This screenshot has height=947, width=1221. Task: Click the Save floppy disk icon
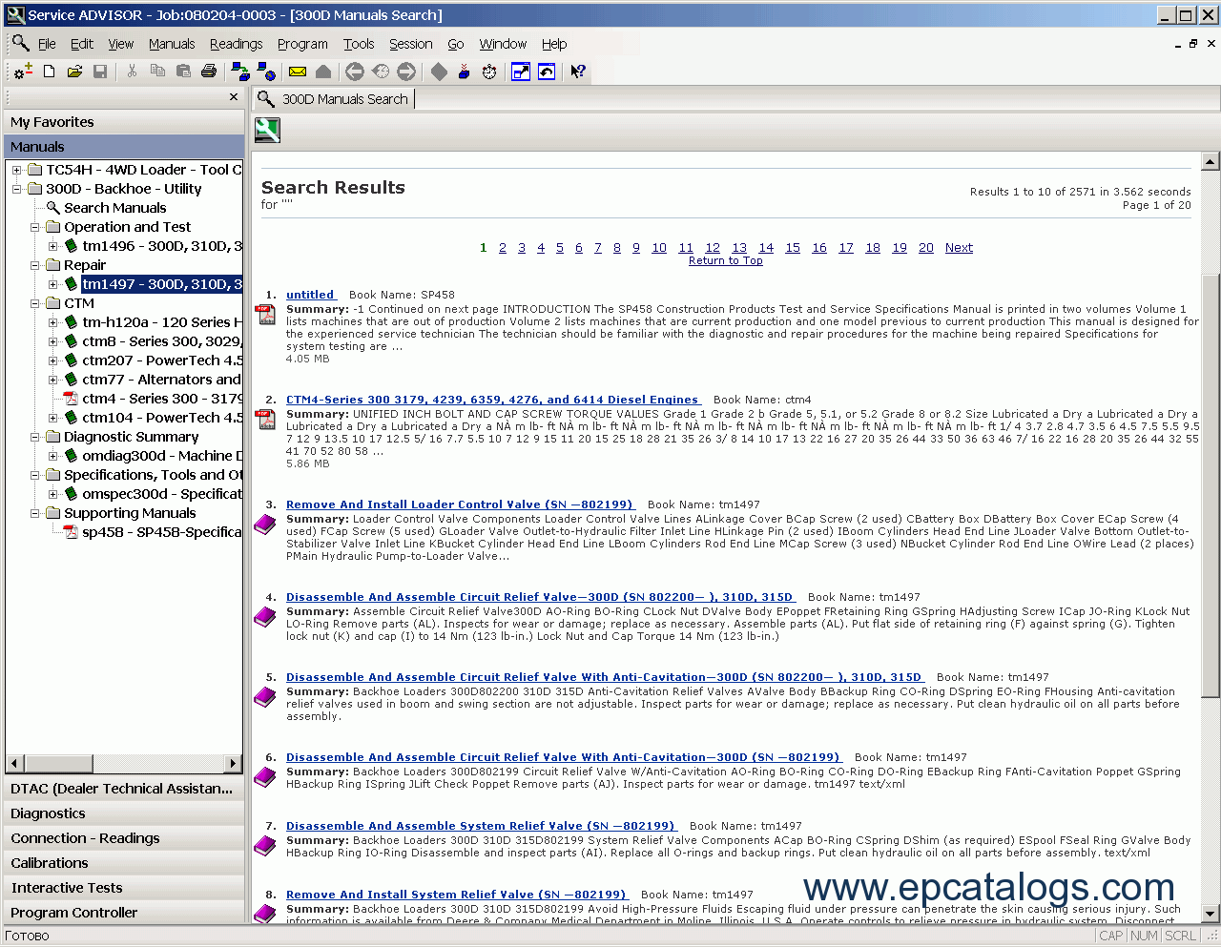(100, 72)
